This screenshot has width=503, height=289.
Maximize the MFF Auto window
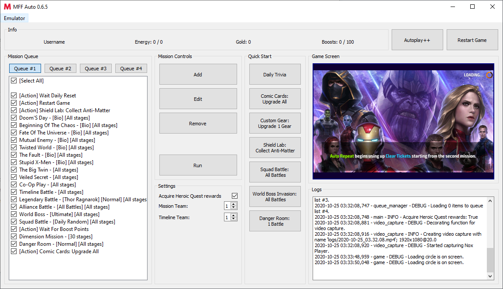[472, 7]
